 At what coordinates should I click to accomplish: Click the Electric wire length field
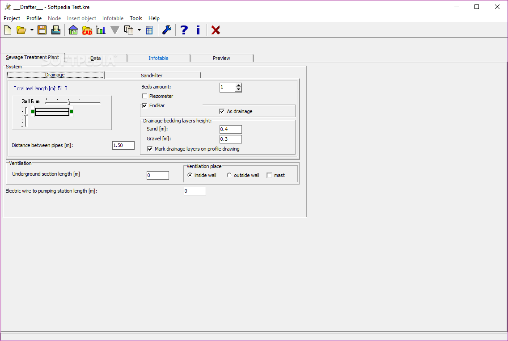coord(195,191)
